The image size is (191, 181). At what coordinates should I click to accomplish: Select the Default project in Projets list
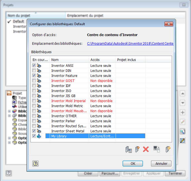pyautogui.click(x=18, y=21)
